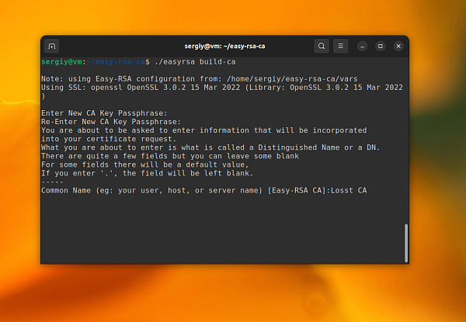Click the terminal vertical scrollbar

pos(405,243)
